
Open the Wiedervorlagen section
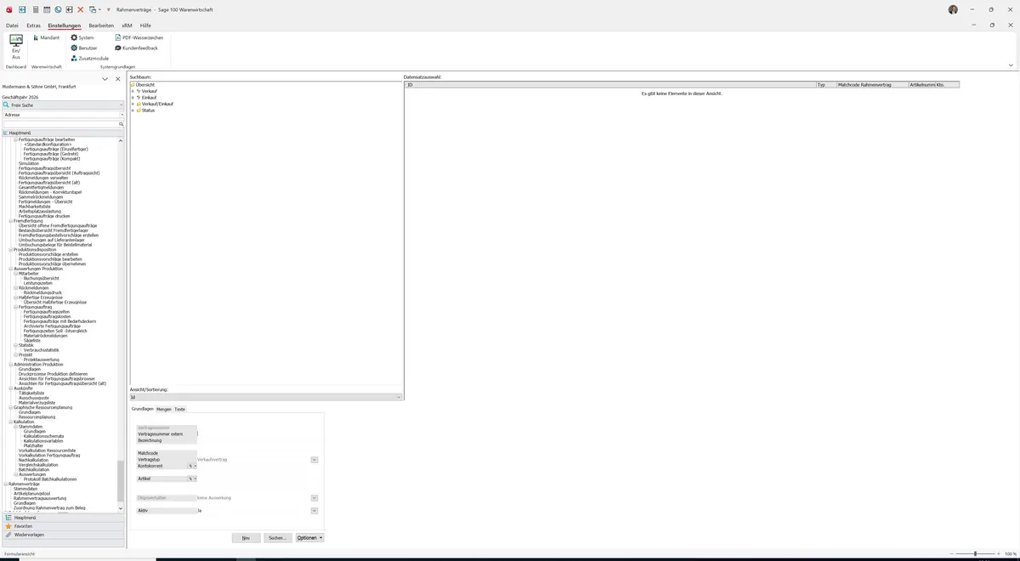tap(64, 535)
